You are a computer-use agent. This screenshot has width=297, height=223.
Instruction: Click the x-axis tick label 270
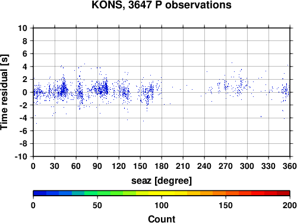pyautogui.click(x=226, y=166)
